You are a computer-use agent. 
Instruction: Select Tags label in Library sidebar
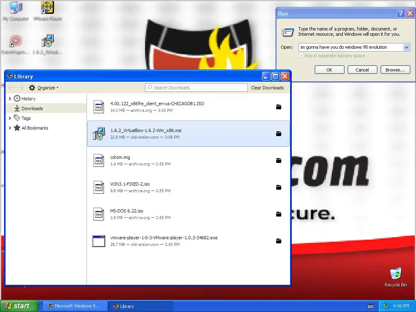coord(26,118)
